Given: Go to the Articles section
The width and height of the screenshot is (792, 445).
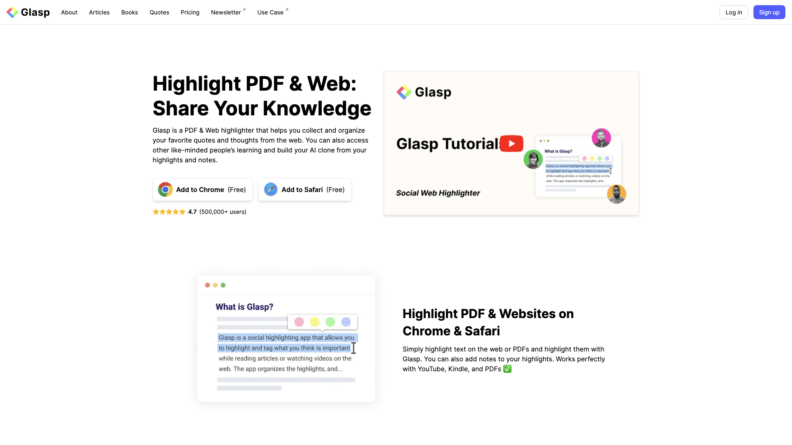Looking at the screenshot, I should [x=99, y=12].
